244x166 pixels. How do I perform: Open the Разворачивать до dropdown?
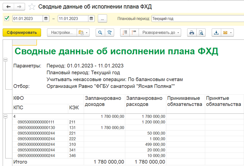coord(160,33)
